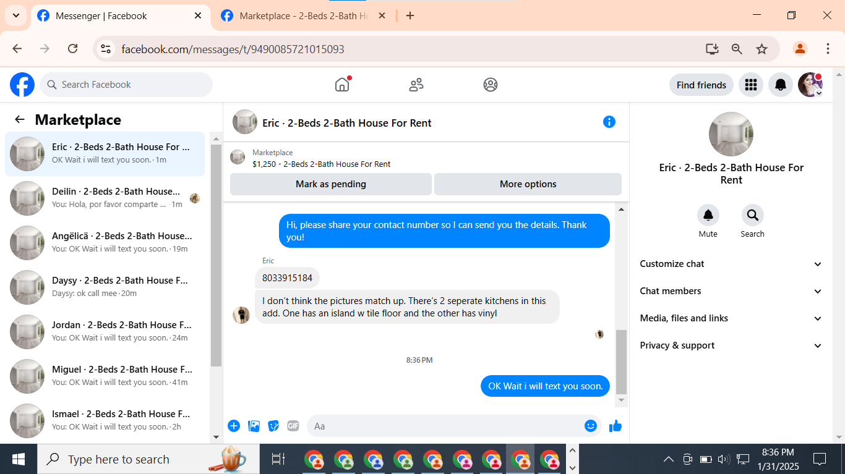
Task: Open new browser tab
Action: click(x=410, y=16)
